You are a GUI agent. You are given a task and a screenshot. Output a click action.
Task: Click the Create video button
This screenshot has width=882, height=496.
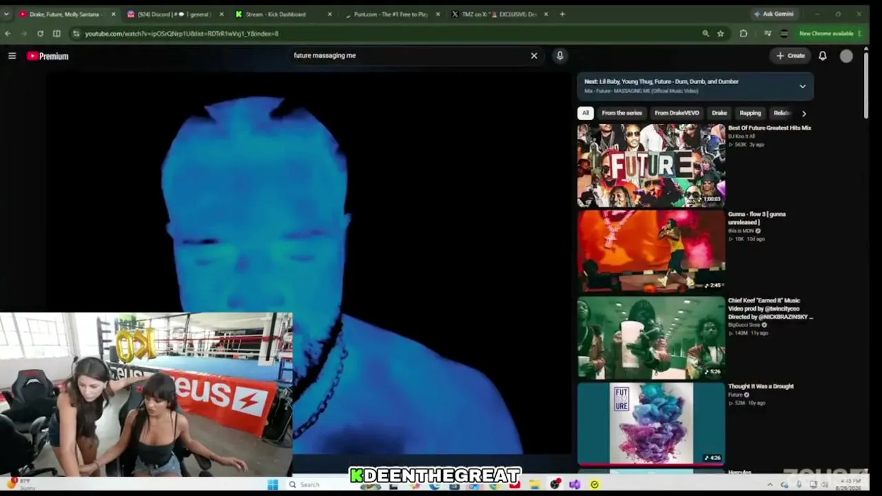click(x=790, y=56)
